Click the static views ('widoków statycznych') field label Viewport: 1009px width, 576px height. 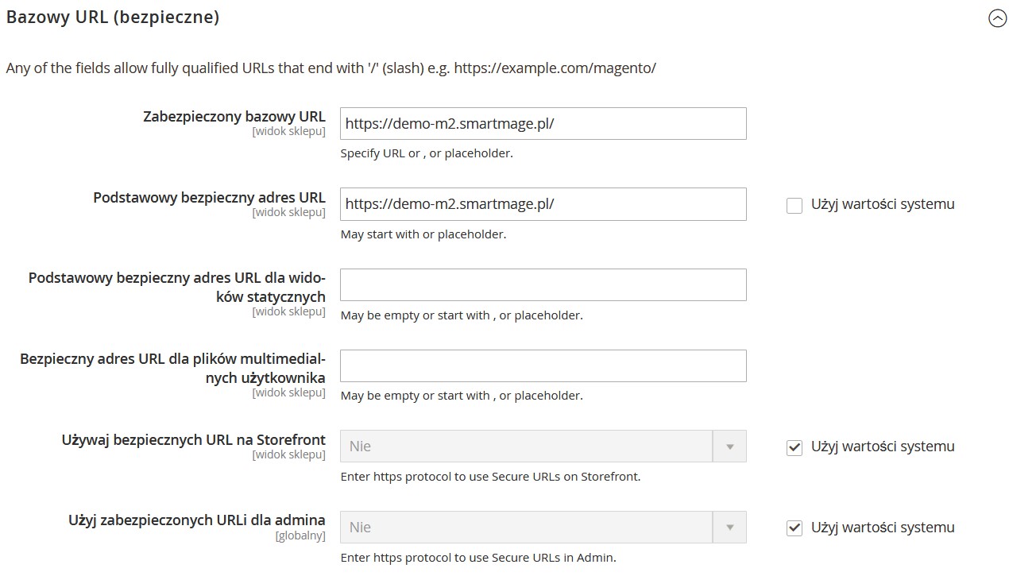[x=176, y=287]
